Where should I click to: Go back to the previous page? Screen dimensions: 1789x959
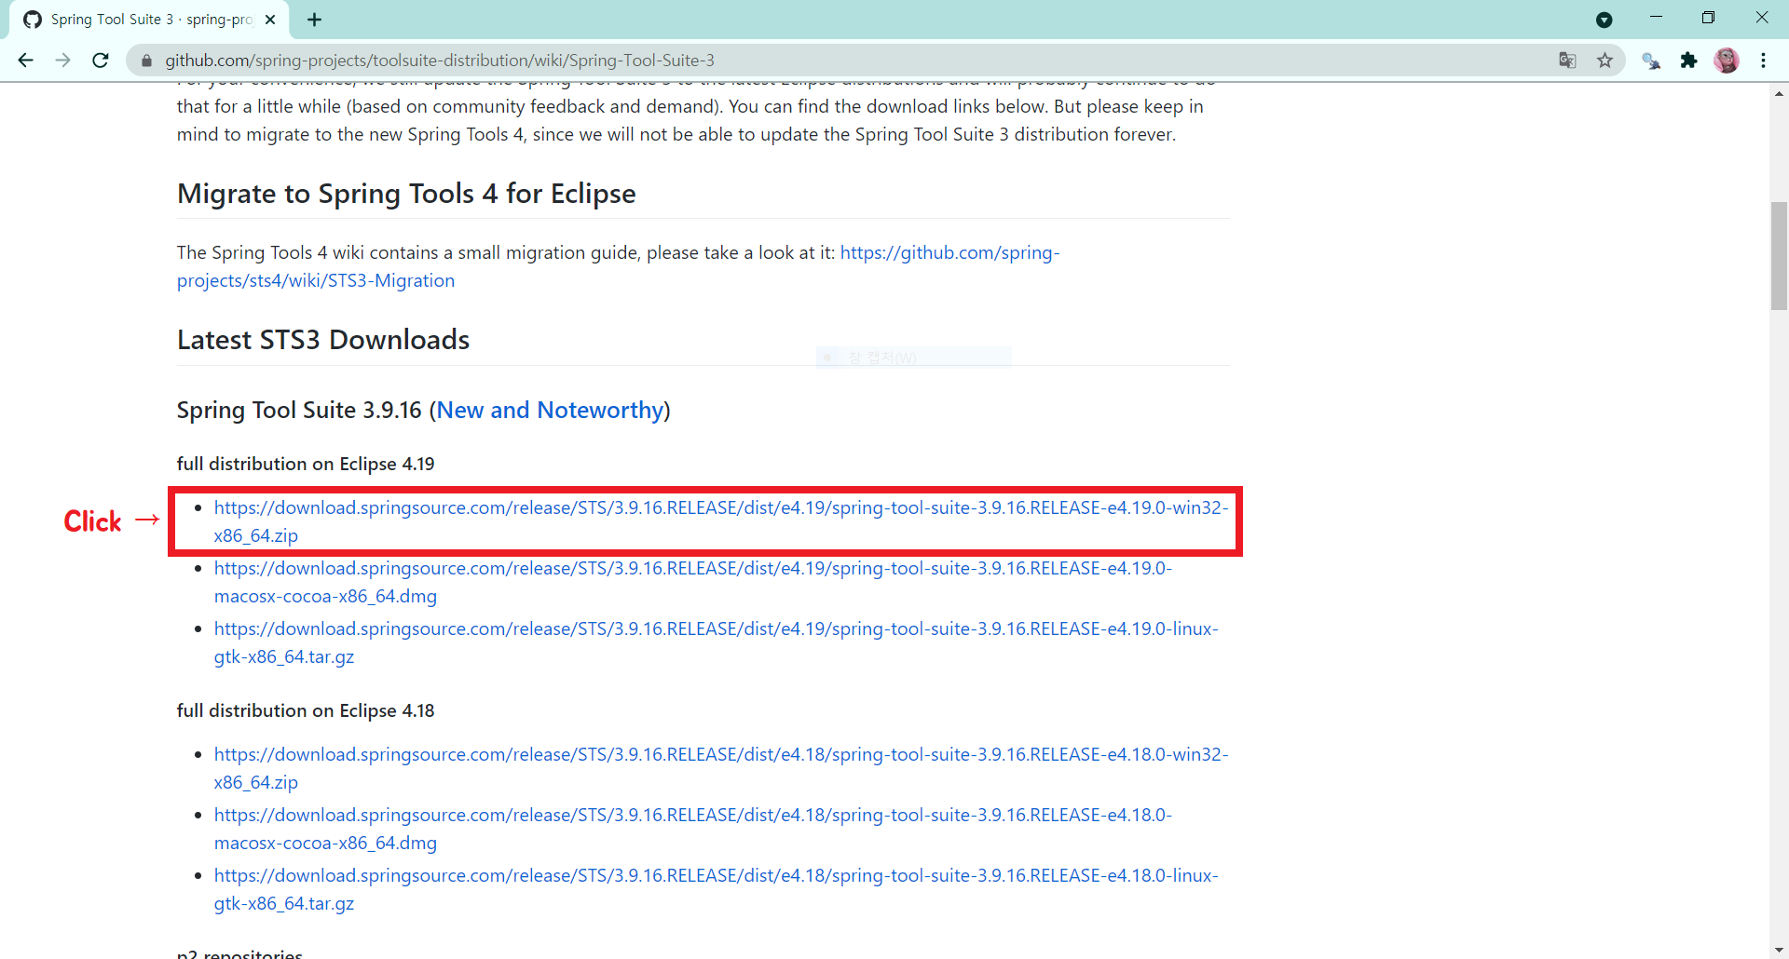tap(25, 61)
